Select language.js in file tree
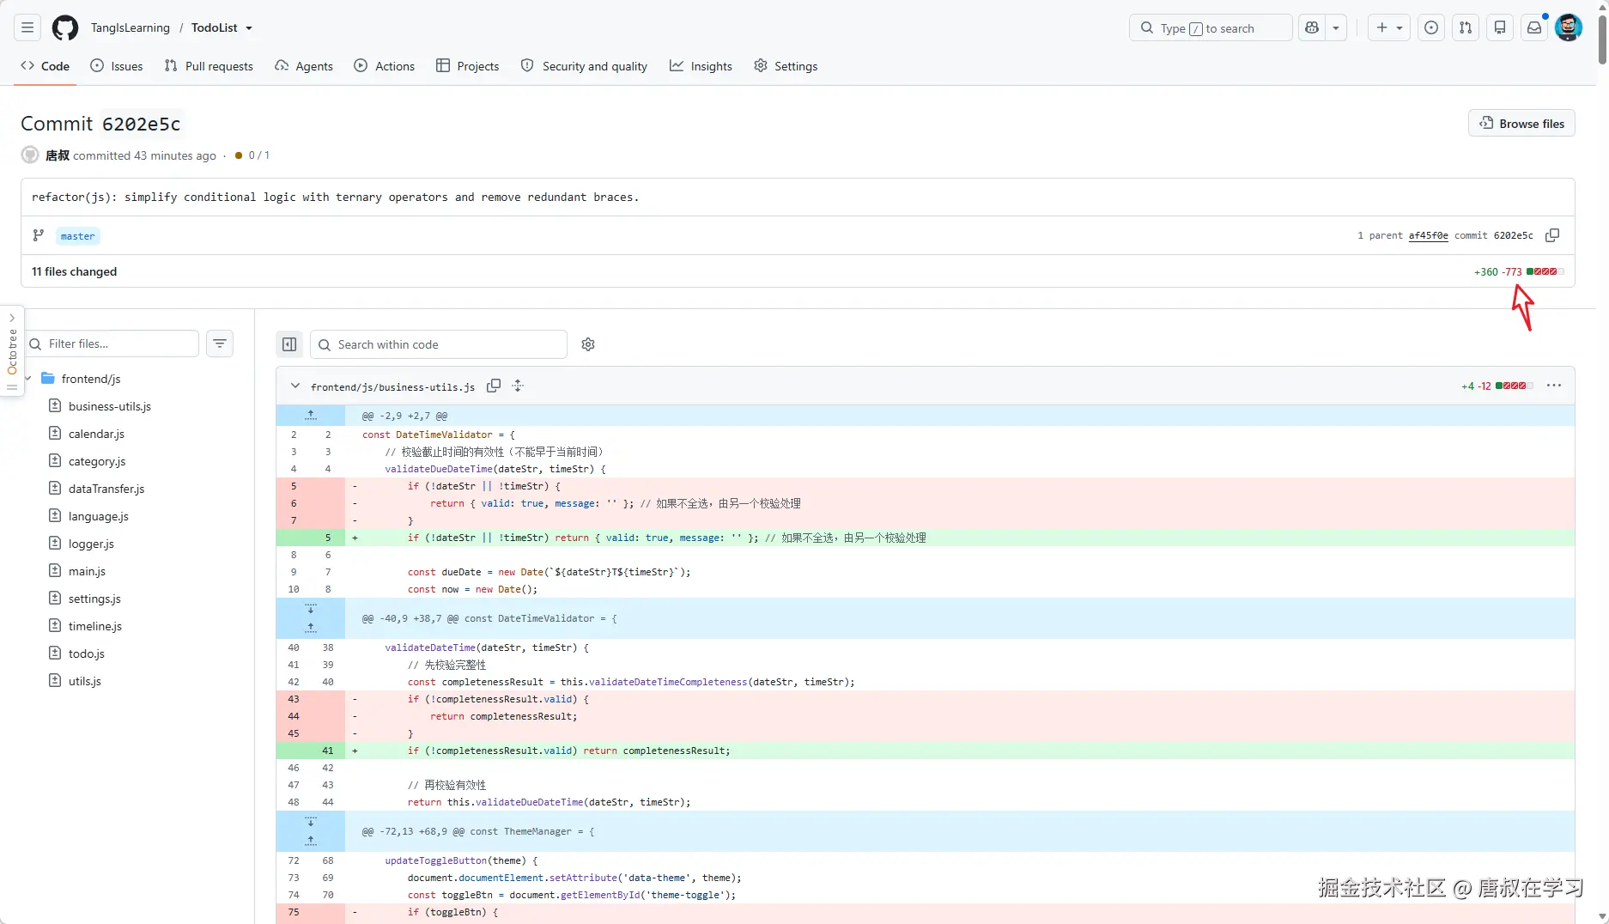 coord(98,516)
